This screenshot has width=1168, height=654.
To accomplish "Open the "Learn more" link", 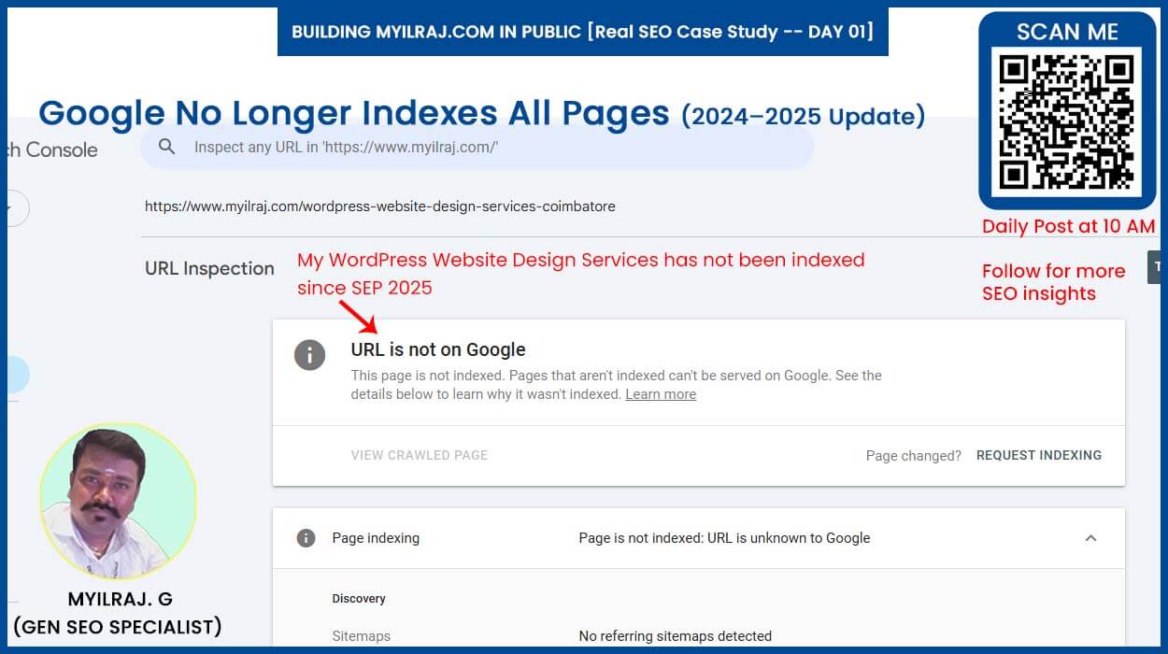I will click(661, 394).
